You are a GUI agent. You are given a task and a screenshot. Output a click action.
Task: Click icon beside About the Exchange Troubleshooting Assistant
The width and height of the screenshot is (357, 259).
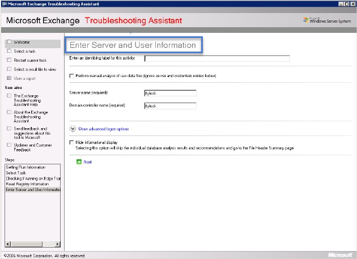tap(9, 112)
